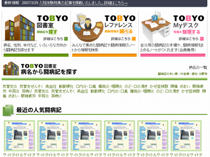Click the TOBYO 図書室 card title
Viewport: 210px width, 157px height.
click(x=52, y=21)
